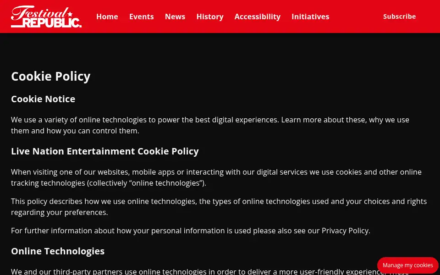The width and height of the screenshot is (440, 275).
Task: Click the paragraph starting 'We use a variety'
Action: click(210, 125)
